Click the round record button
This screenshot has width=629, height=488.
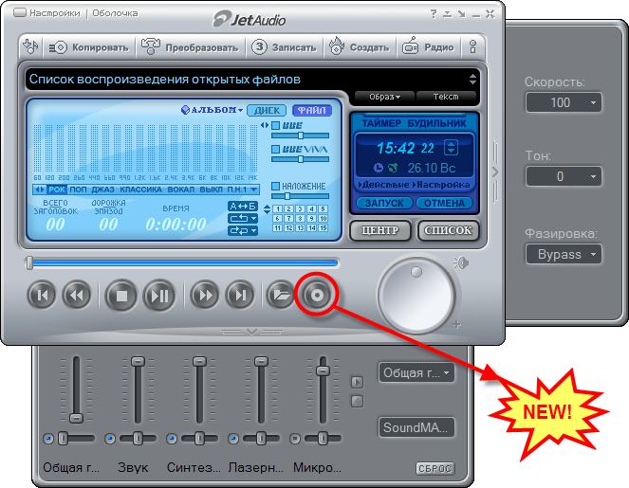tap(317, 296)
